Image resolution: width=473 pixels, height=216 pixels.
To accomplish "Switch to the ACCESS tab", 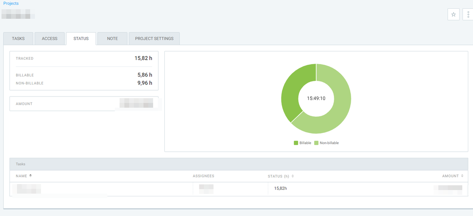I will [50, 38].
